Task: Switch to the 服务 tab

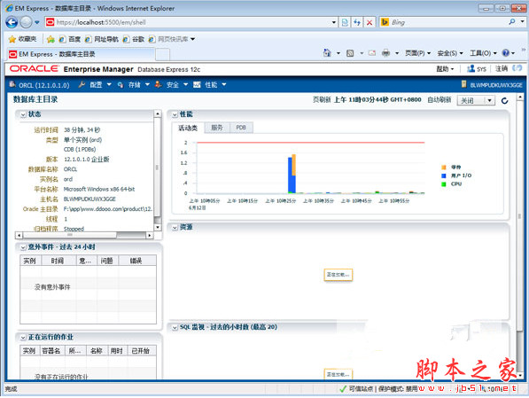Action: 217,128
